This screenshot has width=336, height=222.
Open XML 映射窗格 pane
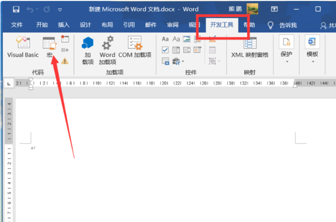250,48
